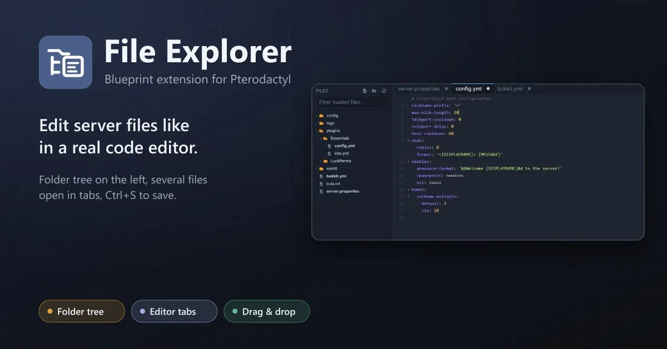Click the Folder tree badge
Image resolution: width=667 pixels, height=349 pixels.
click(x=82, y=311)
